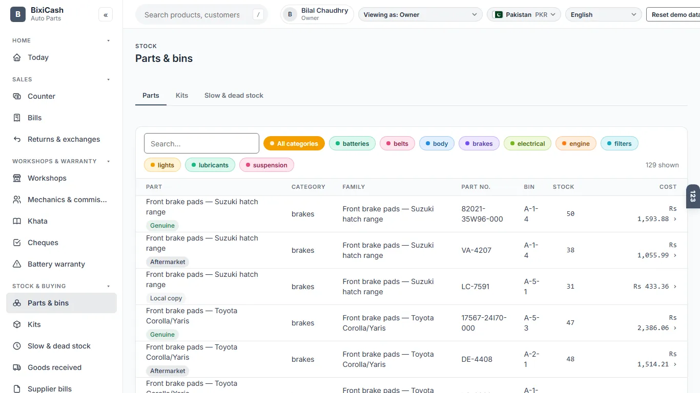Switch to the Kits tab

tap(182, 96)
